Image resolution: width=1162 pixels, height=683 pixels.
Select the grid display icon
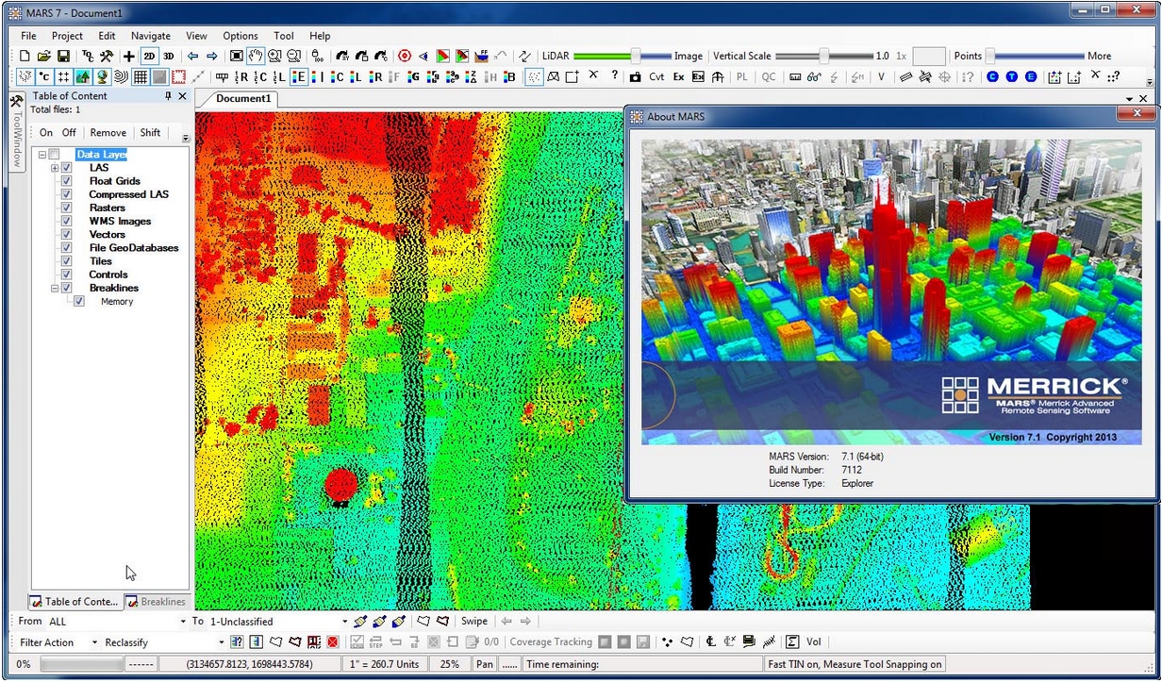click(x=140, y=77)
